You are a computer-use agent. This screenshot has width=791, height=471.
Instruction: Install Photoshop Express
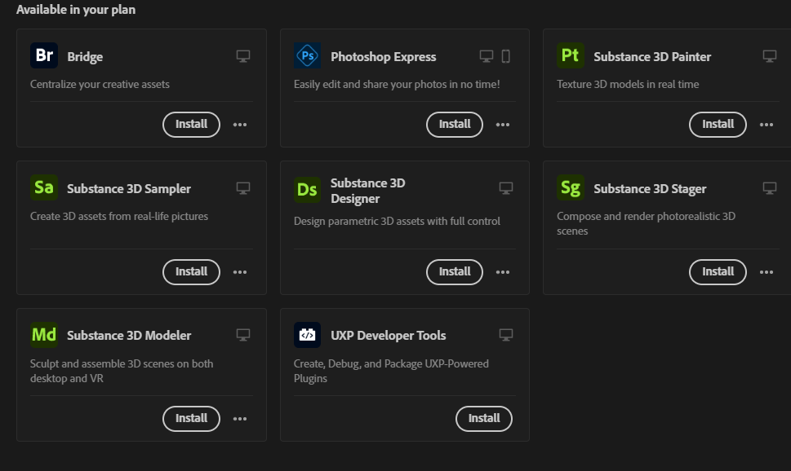click(455, 125)
